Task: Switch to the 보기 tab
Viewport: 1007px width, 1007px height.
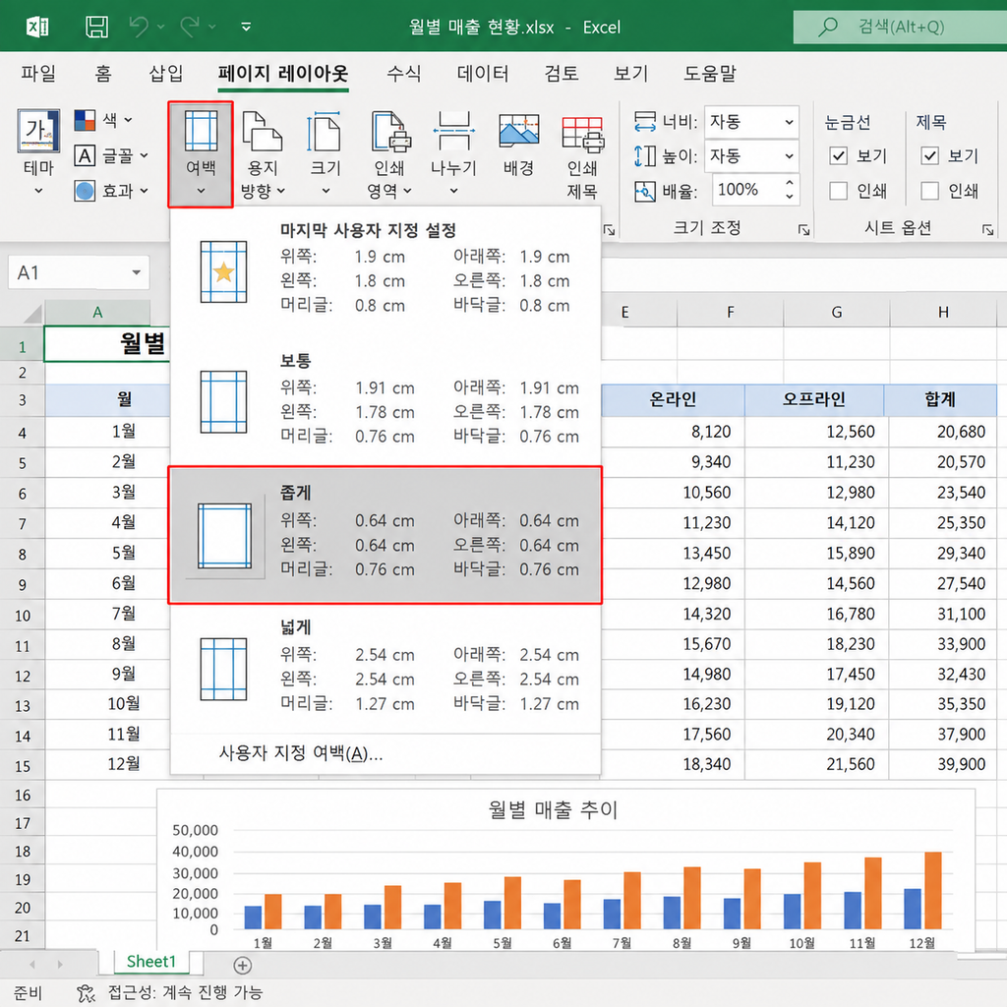Action: coord(630,73)
